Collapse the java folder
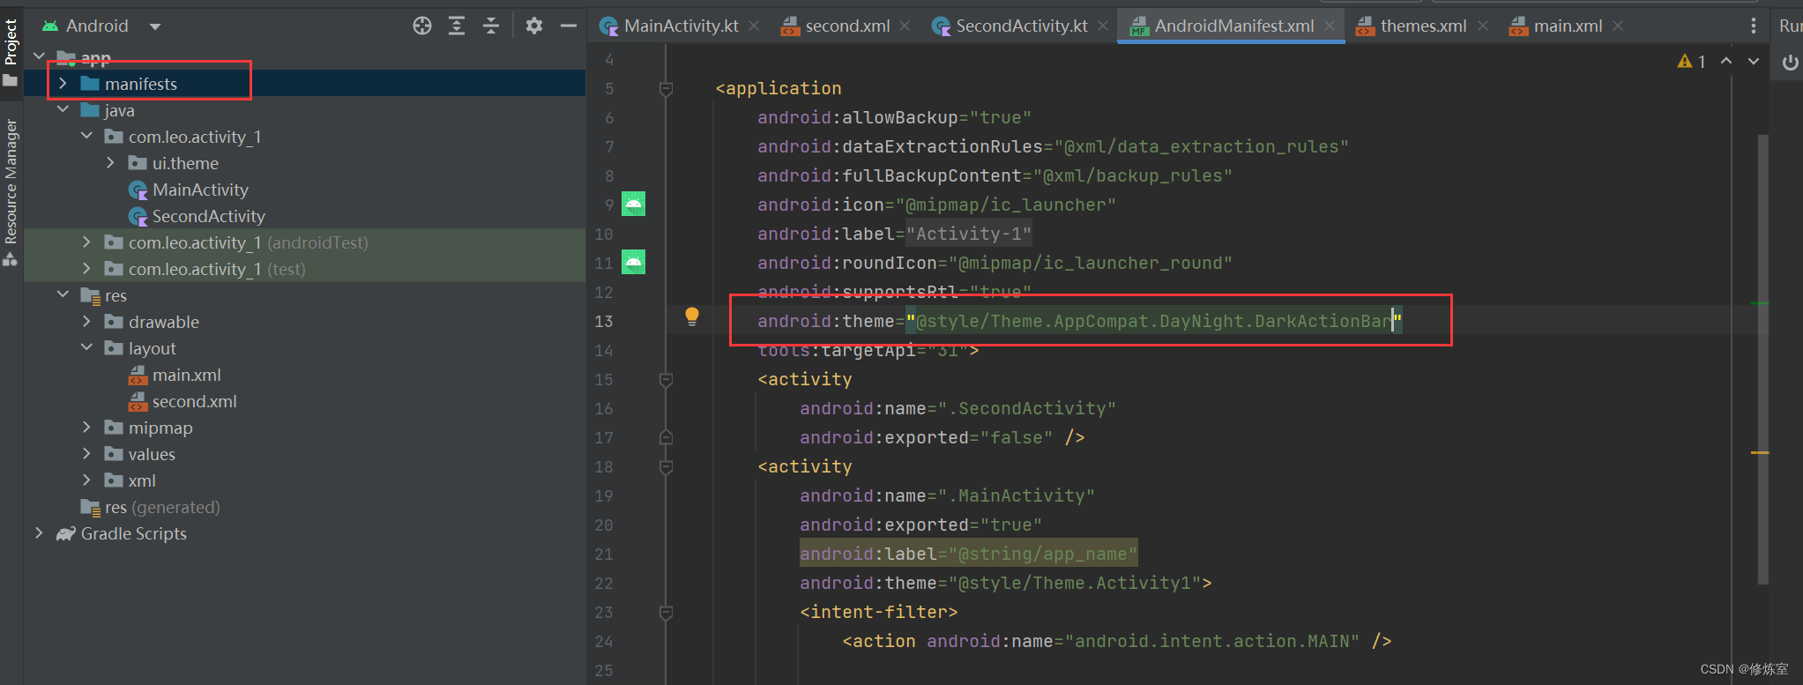The width and height of the screenshot is (1803, 685). [x=63, y=110]
